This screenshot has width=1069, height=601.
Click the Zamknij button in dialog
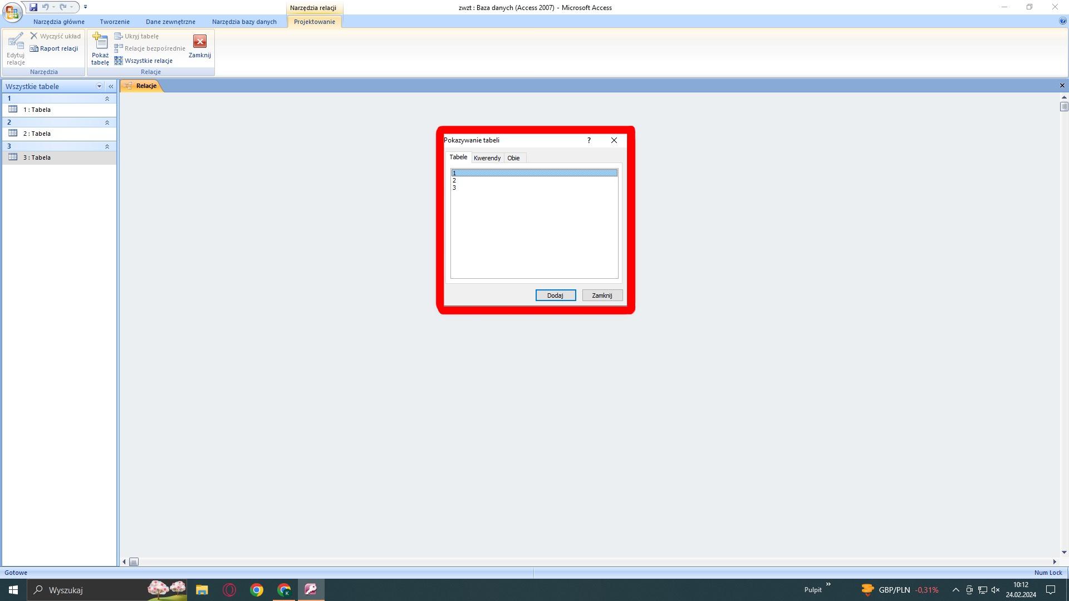pos(602,295)
